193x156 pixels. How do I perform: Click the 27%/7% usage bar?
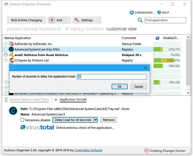167,49
